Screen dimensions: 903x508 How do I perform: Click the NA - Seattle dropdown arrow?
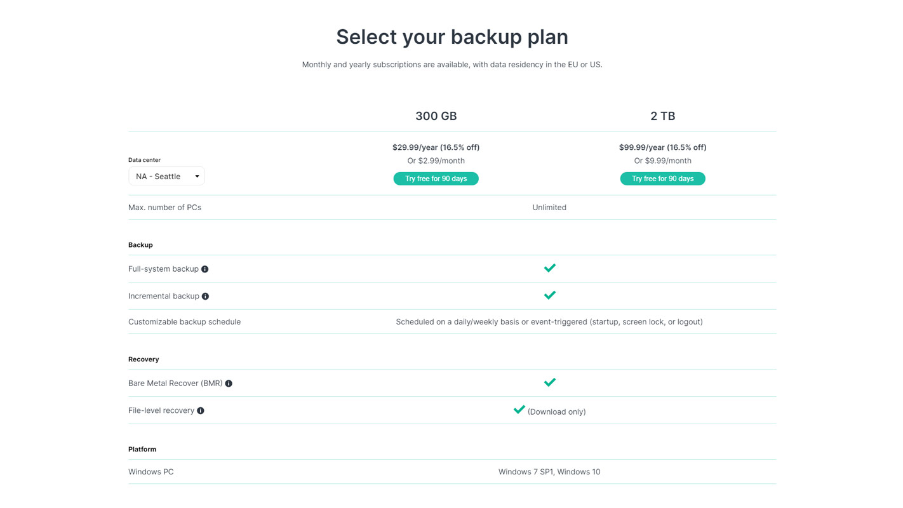point(197,177)
